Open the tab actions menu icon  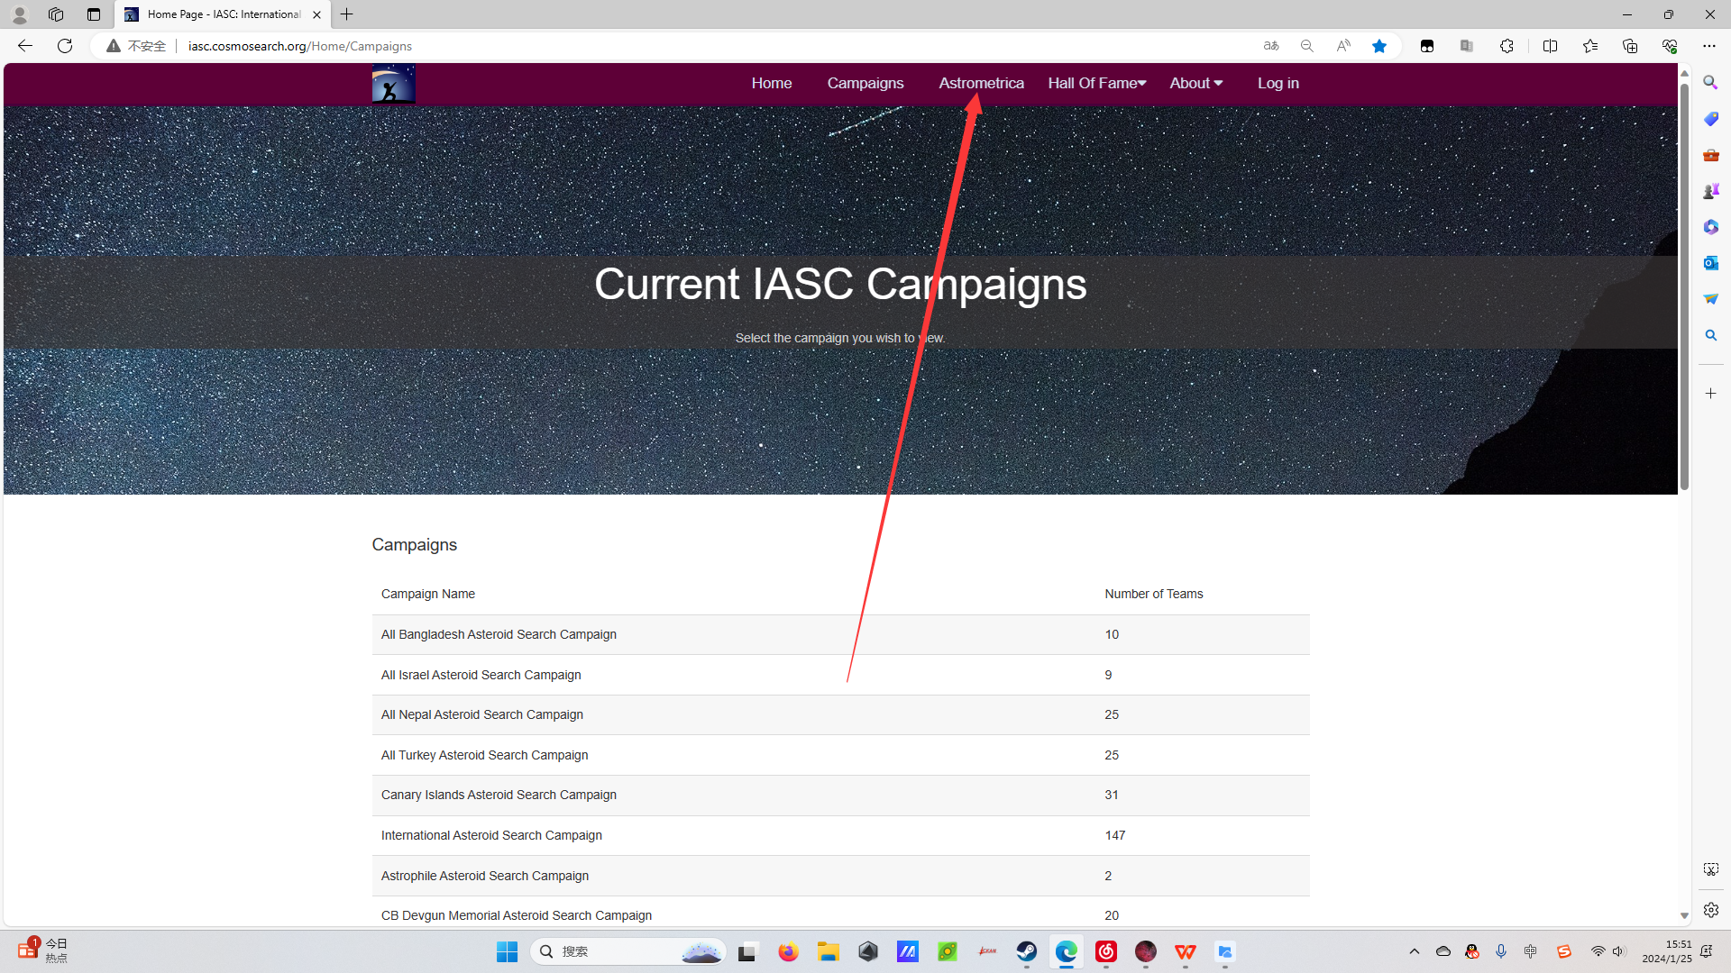(94, 14)
